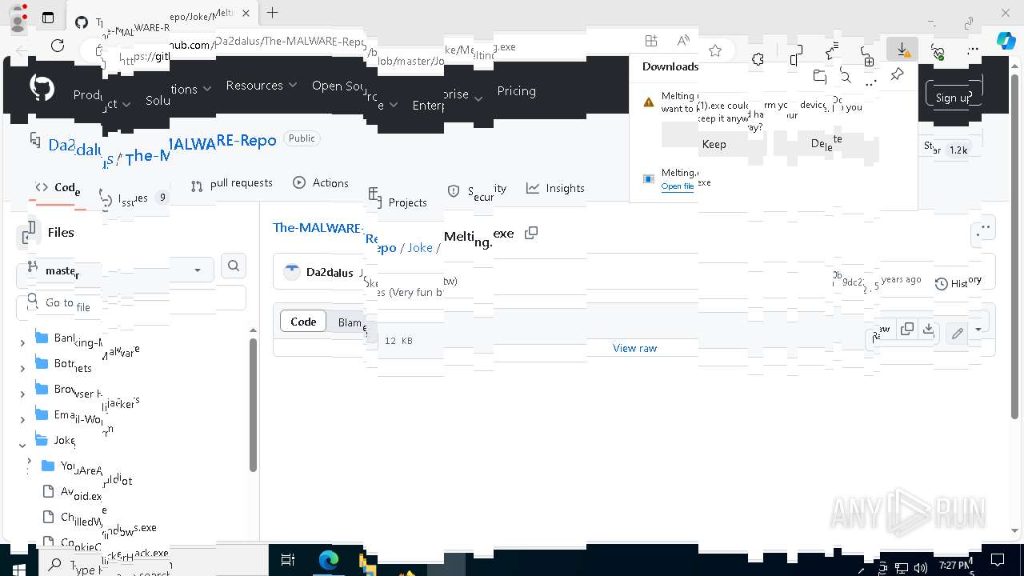Open the Copilot icon
Image resolution: width=1024 pixels, height=576 pixels.
pos(1006,42)
